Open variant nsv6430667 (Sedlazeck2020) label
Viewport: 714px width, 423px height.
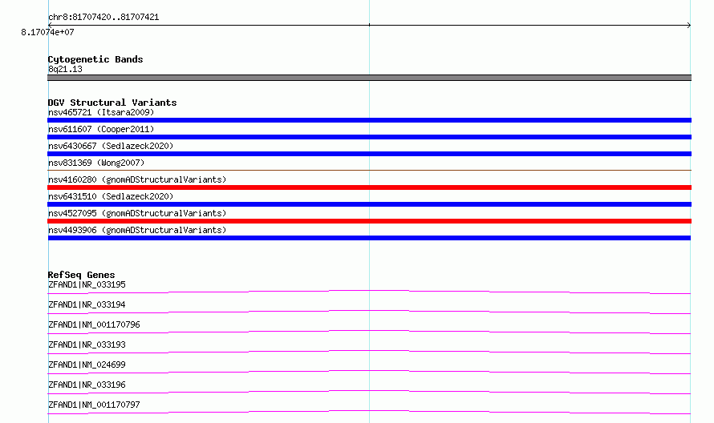(x=111, y=146)
